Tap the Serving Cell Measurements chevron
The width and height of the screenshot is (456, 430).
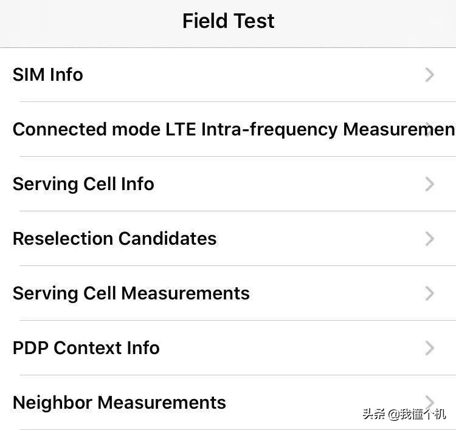pyautogui.click(x=430, y=293)
